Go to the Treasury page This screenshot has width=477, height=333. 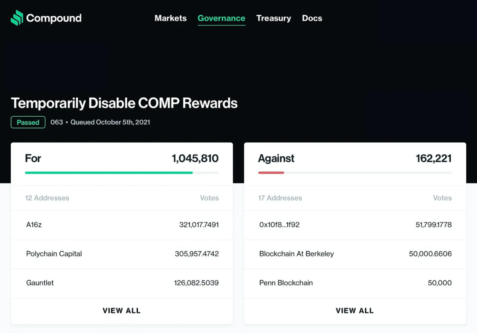(273, 18)
